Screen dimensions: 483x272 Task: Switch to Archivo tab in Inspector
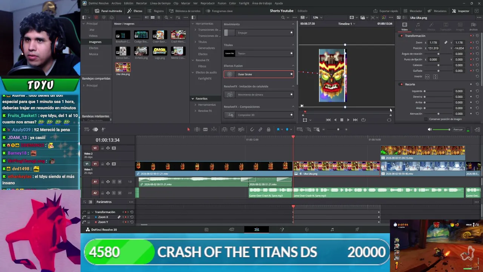(x=473, y=26)
